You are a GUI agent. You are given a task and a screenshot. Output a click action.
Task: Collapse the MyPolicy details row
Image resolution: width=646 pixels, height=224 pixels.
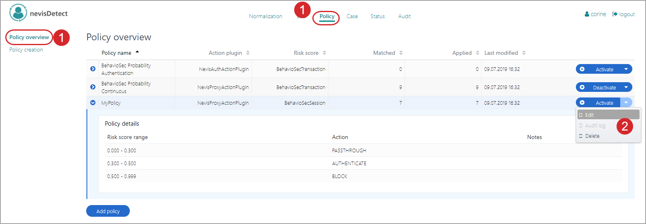[x=93, y=103]
